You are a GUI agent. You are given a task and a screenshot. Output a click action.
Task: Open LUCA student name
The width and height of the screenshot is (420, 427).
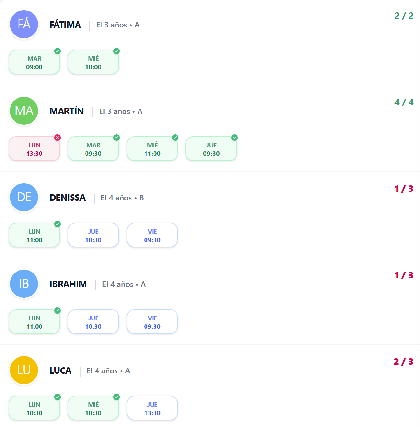click(60, 371)
